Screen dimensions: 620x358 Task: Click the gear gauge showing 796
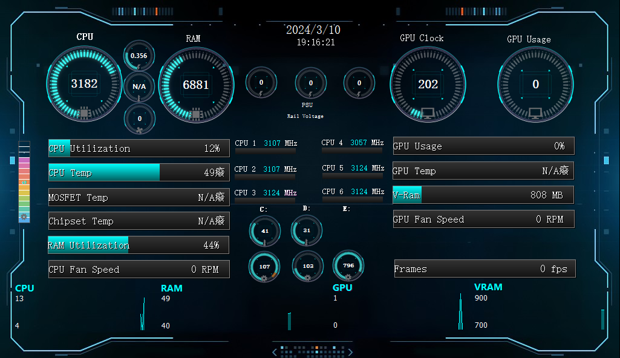(x=348, y=265)
